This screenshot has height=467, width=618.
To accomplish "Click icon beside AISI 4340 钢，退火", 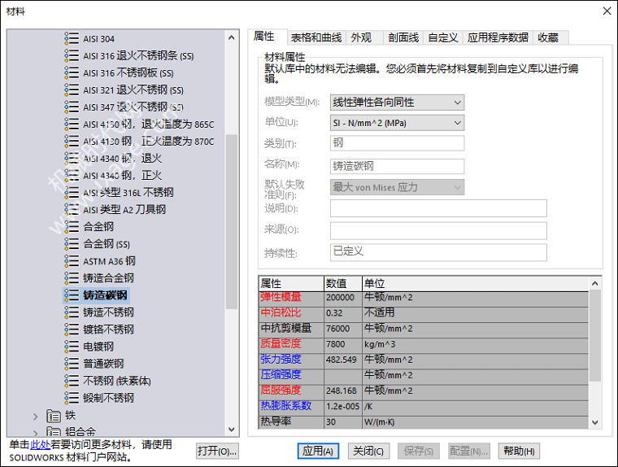I will [x=72, y=158].
